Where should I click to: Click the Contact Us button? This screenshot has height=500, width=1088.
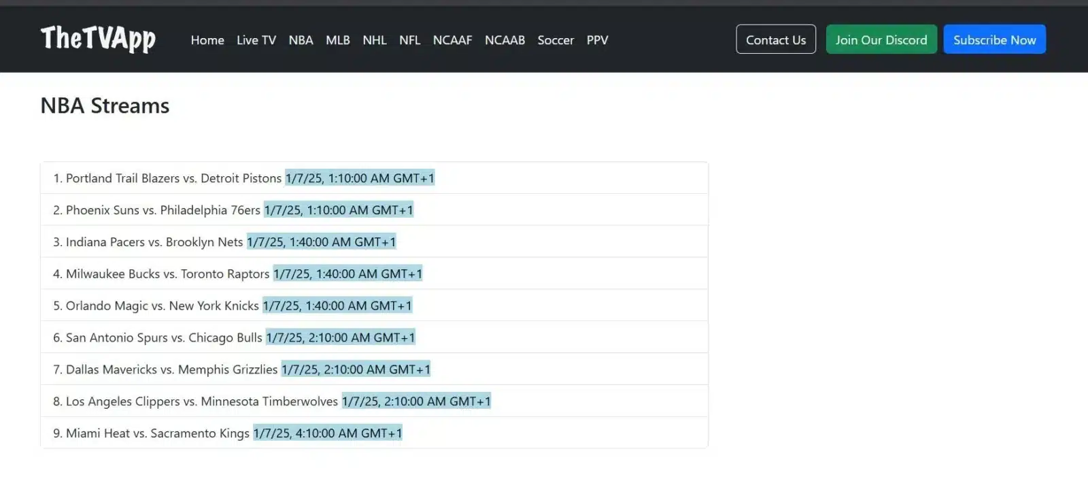click(776, 39)
